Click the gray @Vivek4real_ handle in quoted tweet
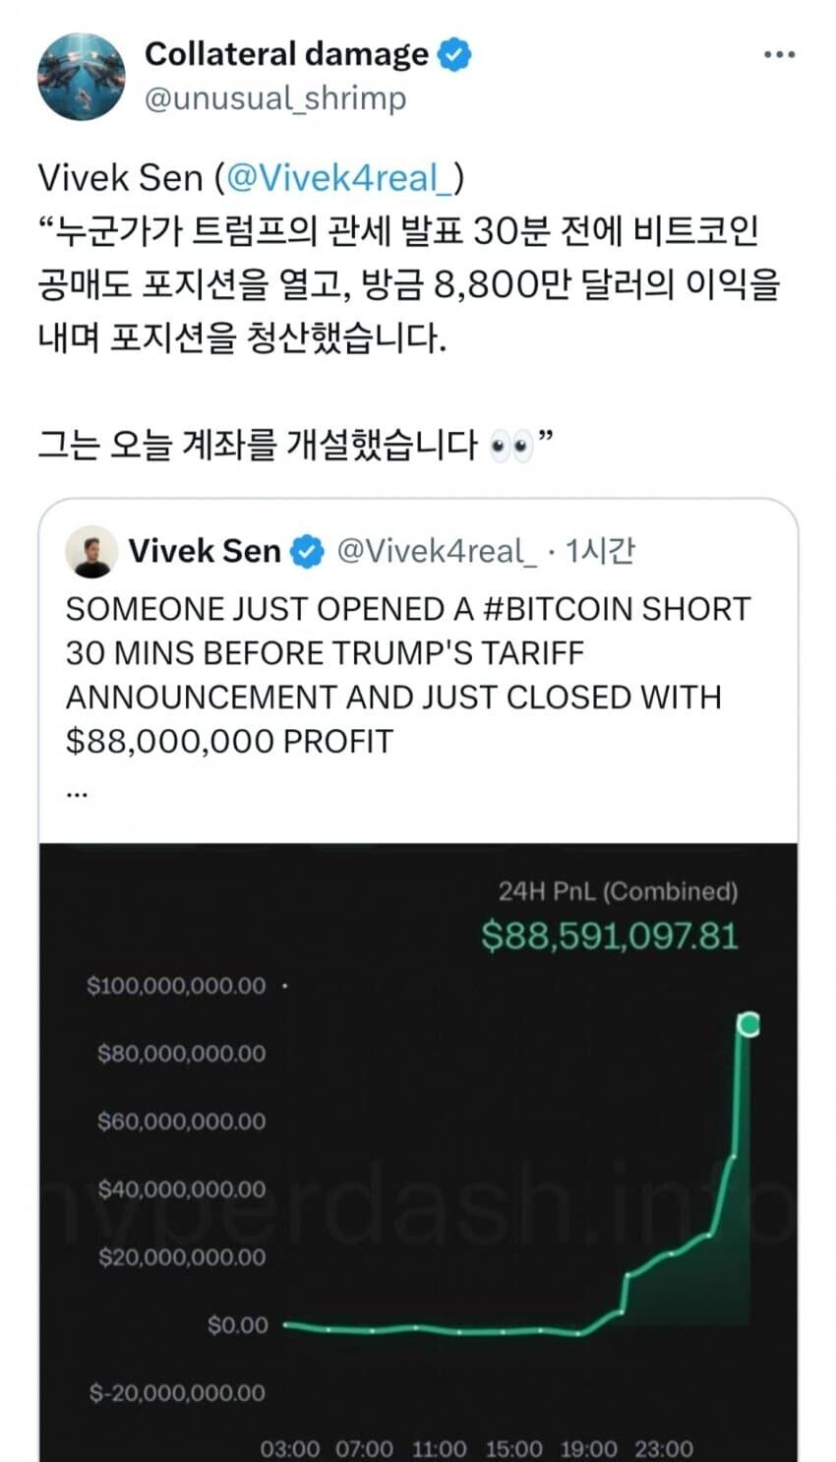836x1462 pixels. pos(437,551)
